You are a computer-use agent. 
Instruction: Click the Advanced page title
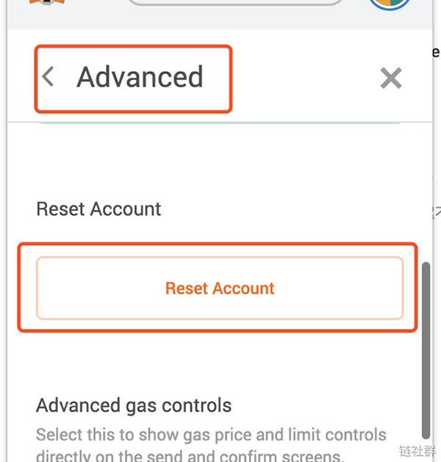pyautogui.click(x=140, y=77)
